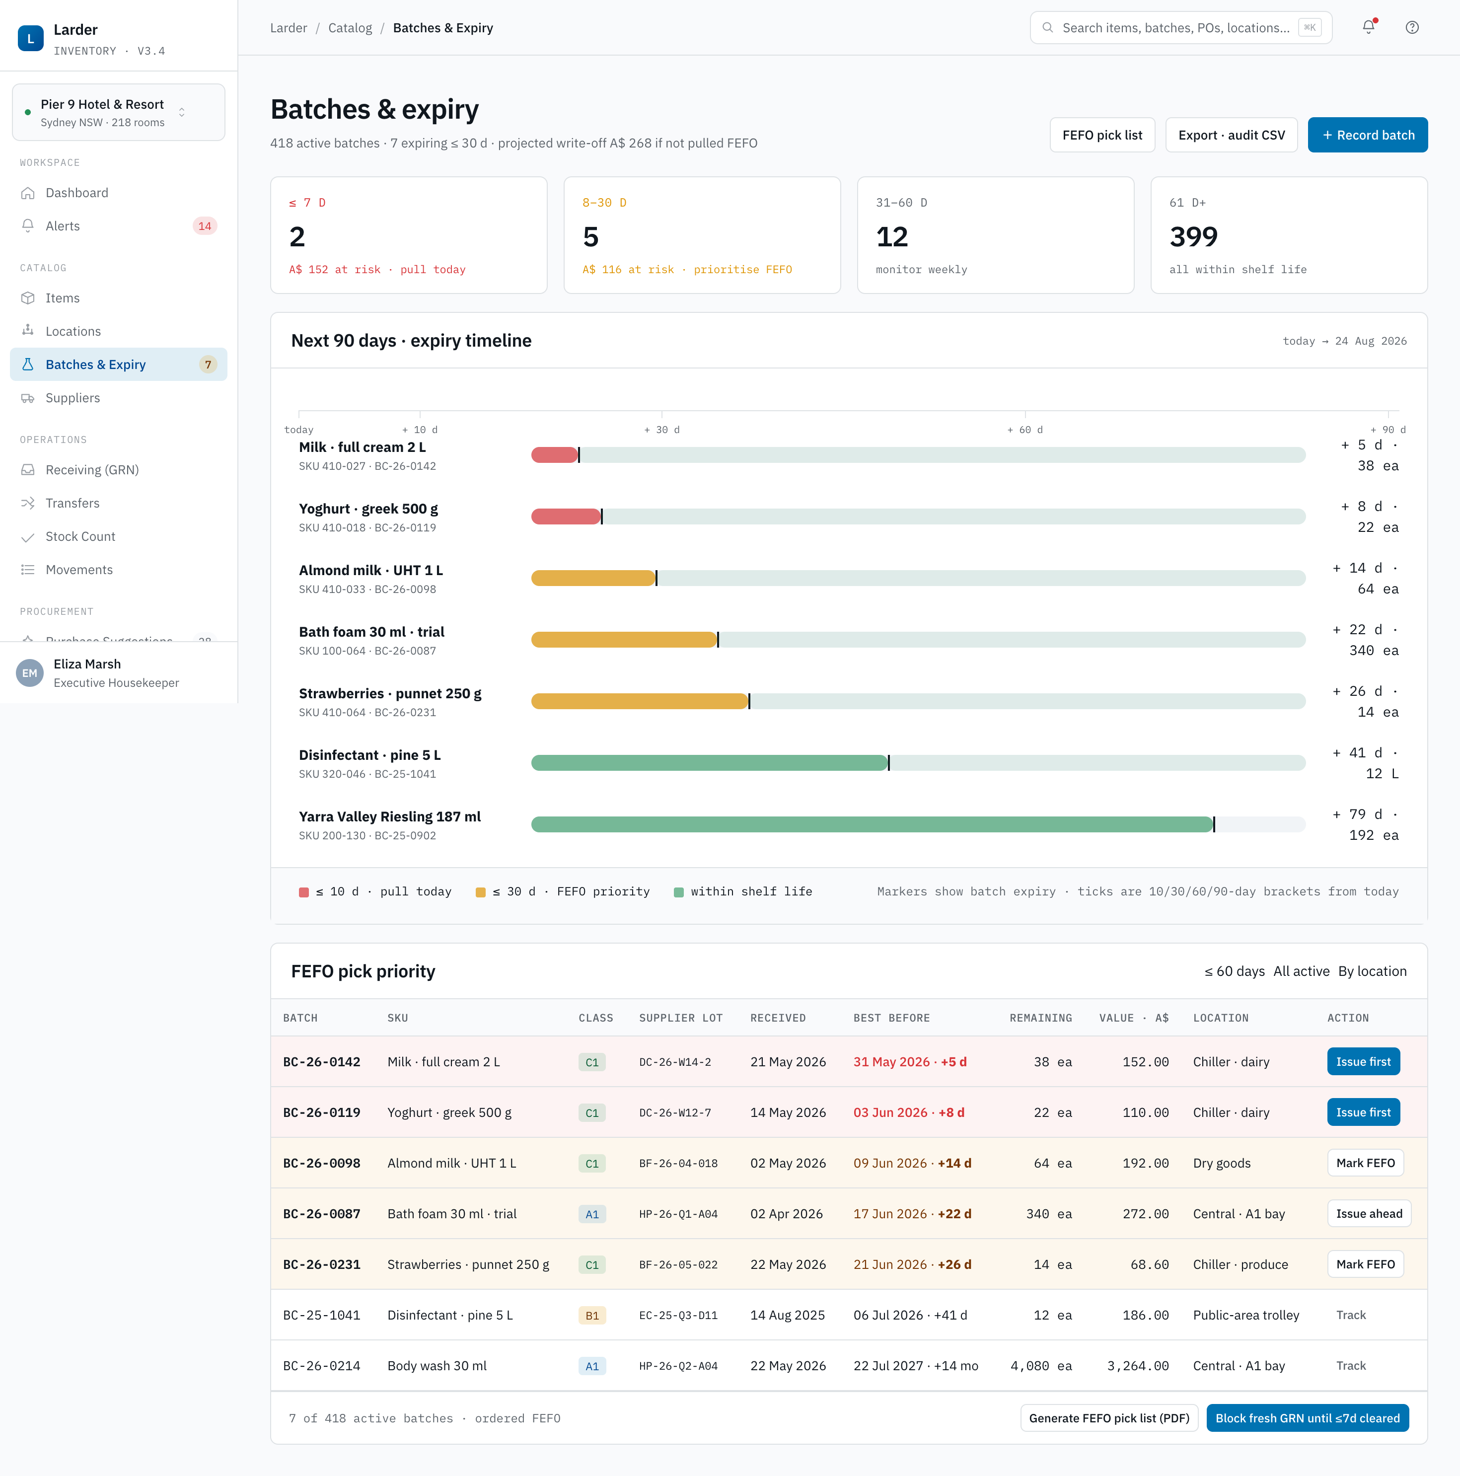Click the yellow FEFO priority legend swatch
Screen dimensions: 1460x1476
tap(481, 892)
